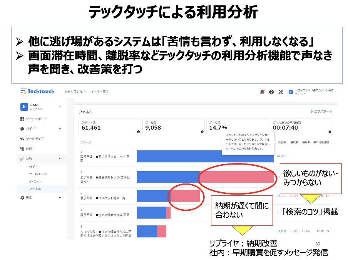Close the イベント分析 tooltip popup

272,131
